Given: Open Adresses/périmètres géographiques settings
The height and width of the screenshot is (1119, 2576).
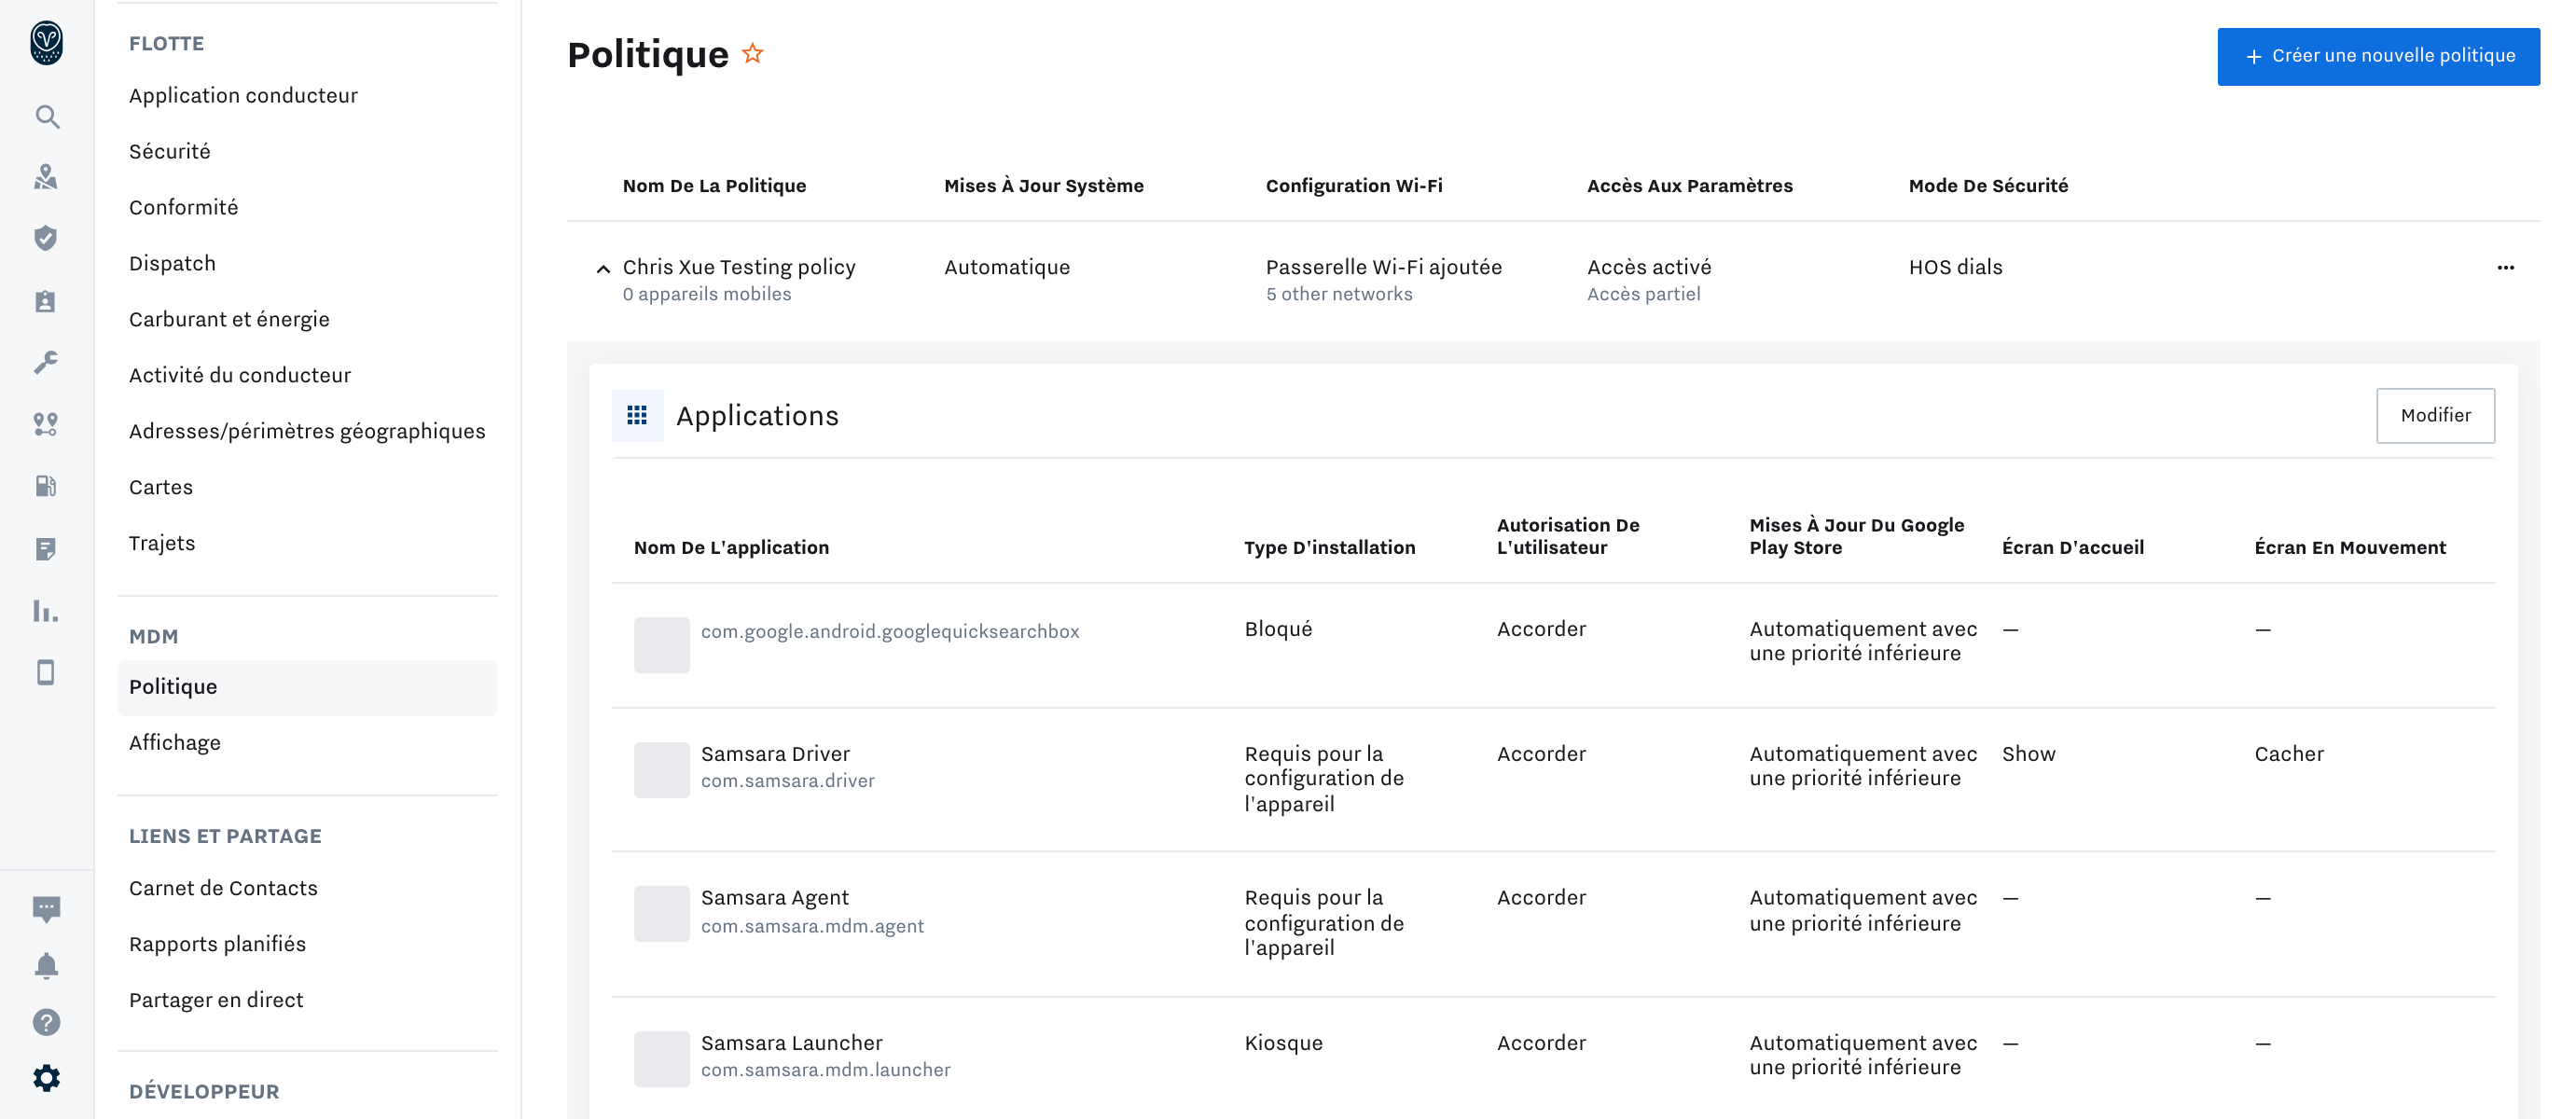Looking at the screenshot, I should pyautogui.click(x=307, y=431).
